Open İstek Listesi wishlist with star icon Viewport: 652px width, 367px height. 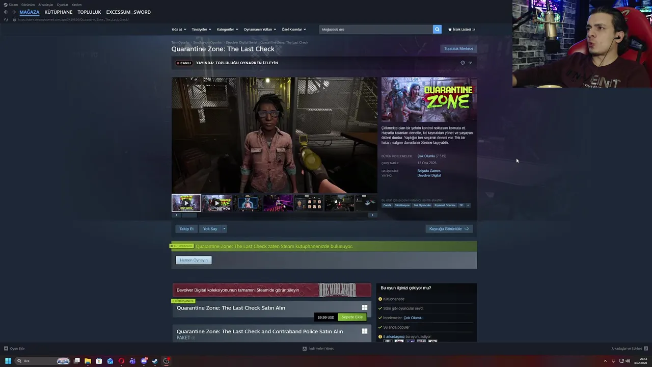tap(461, 30)
